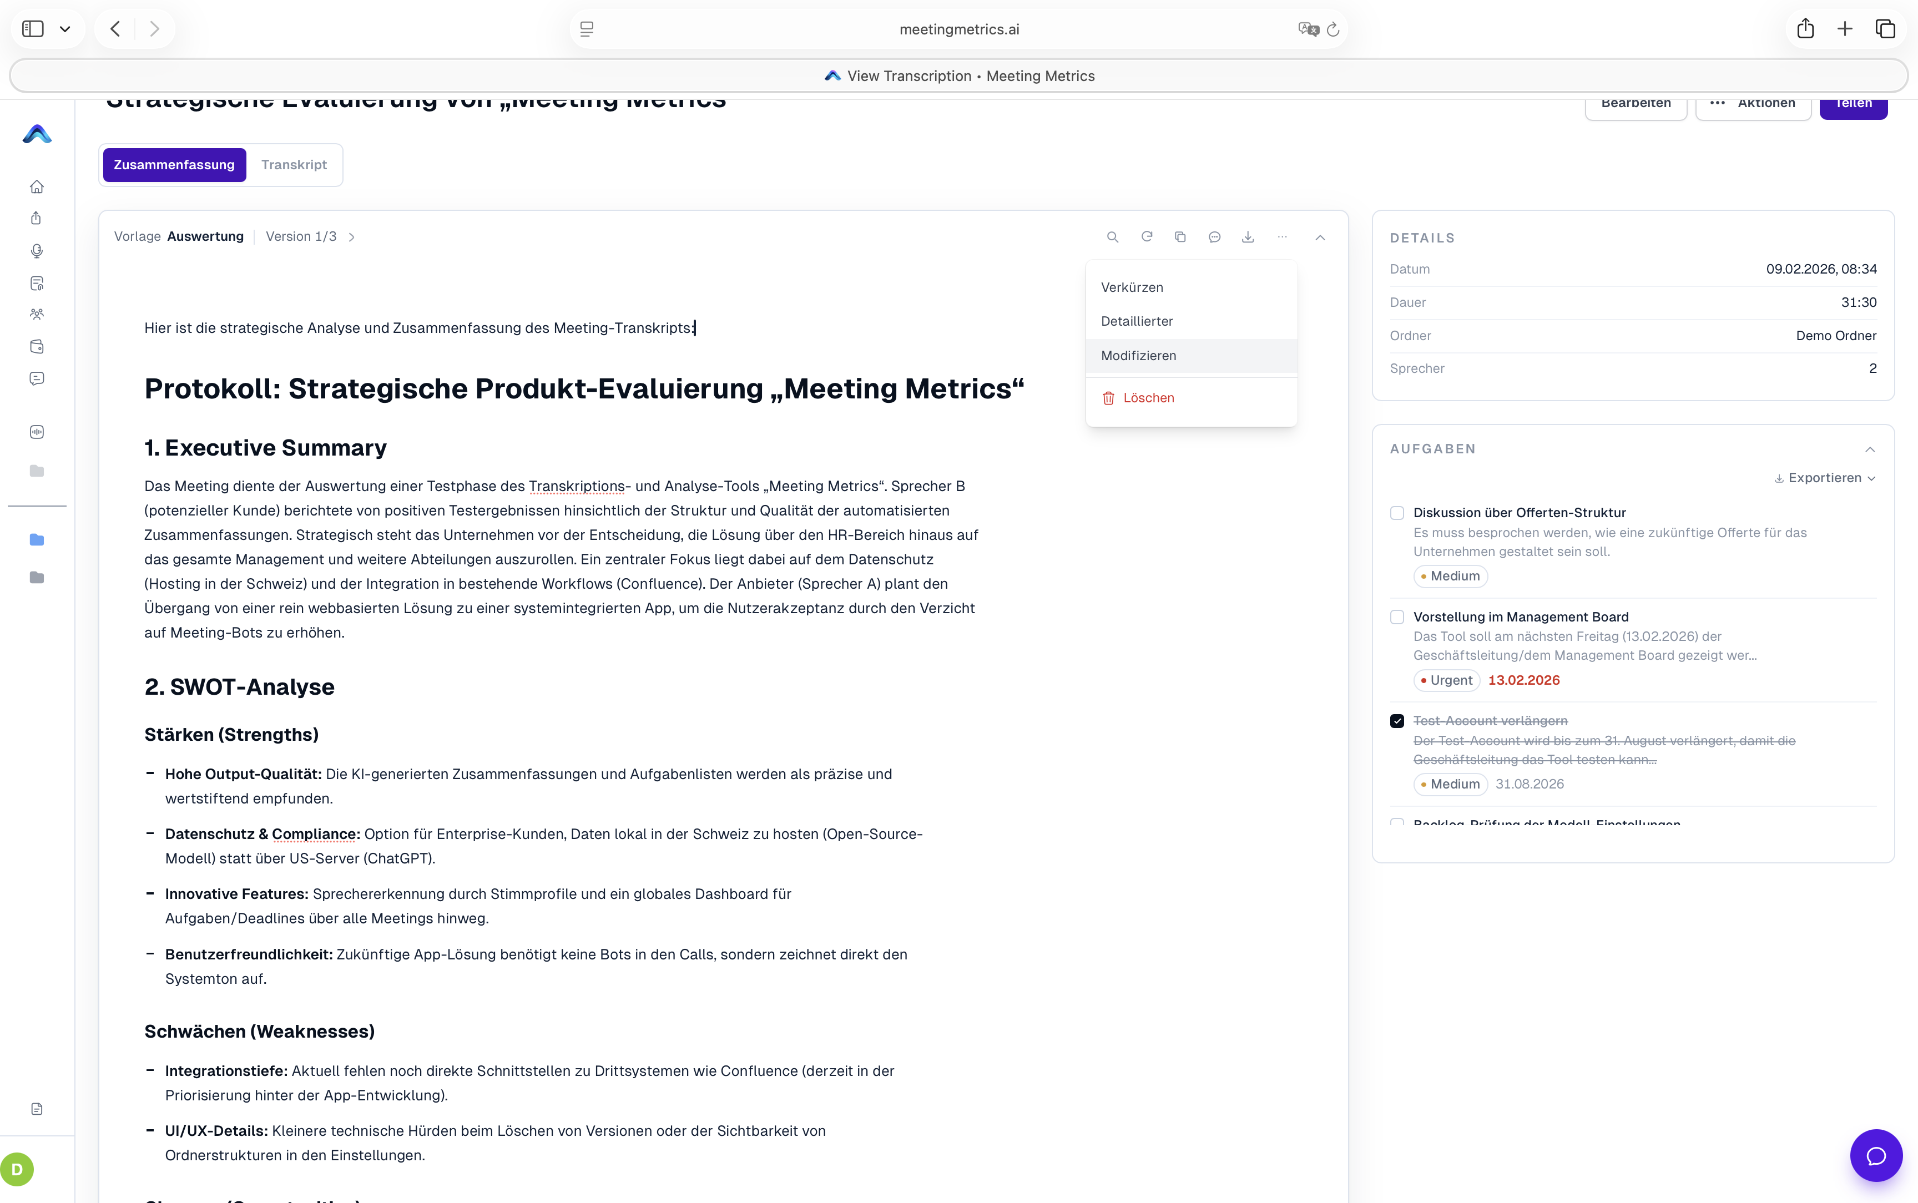Click the Executive Summary heading
Image resolution: width=1918 pixels, height=1203 pixels.
[266, 448]
